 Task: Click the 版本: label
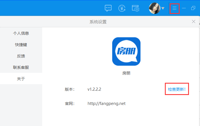(x=70, y=89)
